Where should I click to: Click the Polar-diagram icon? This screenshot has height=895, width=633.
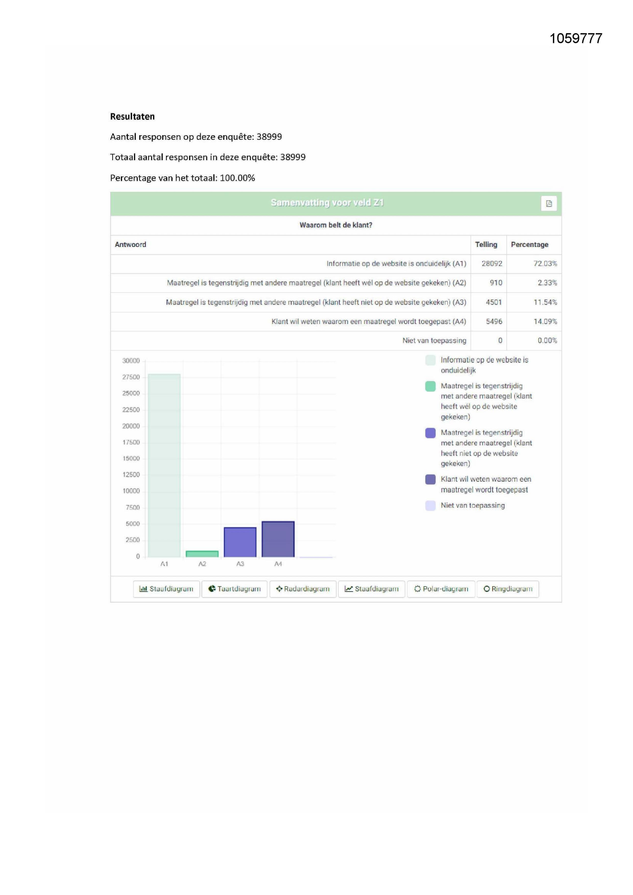click(417, 589)
